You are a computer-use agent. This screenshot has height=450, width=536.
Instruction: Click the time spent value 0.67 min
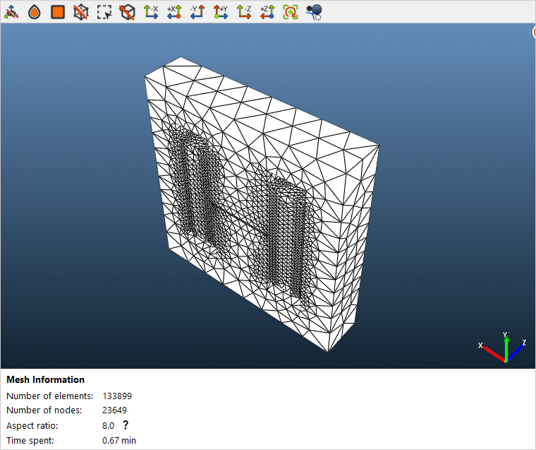pyautogui.click(x=119, y=440)
